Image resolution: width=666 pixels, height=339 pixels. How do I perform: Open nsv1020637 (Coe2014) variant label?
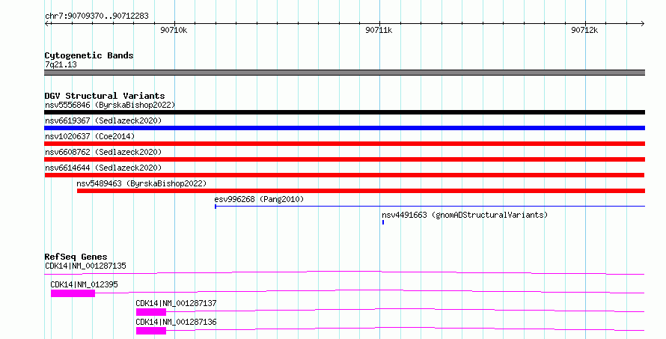pos(90,136)
